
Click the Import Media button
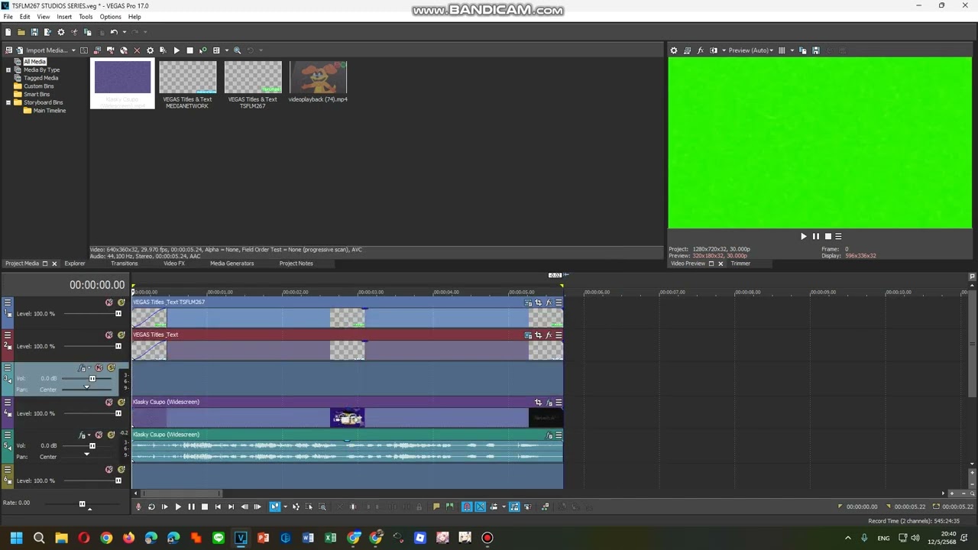tap(40, 50)
